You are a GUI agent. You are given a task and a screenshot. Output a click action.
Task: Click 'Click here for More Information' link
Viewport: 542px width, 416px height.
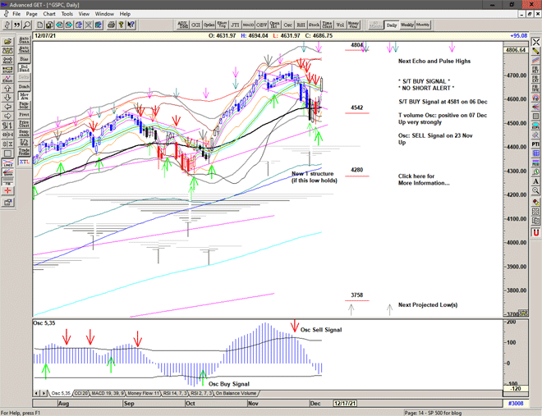(423, 180)
